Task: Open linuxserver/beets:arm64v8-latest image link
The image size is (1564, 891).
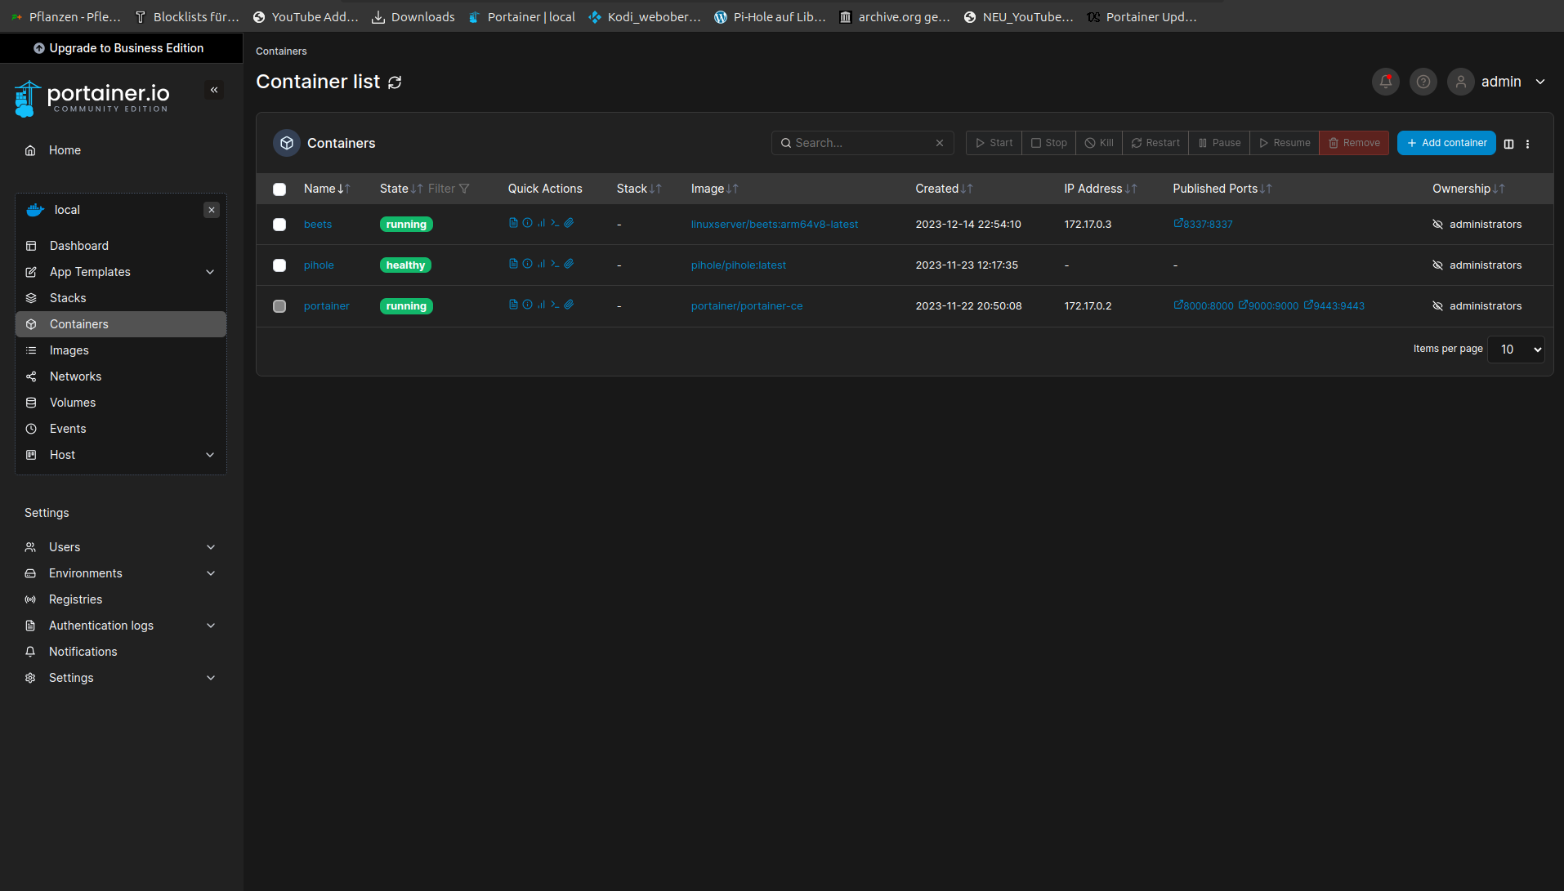Action: pyautogui.click(x=775, y=225)
